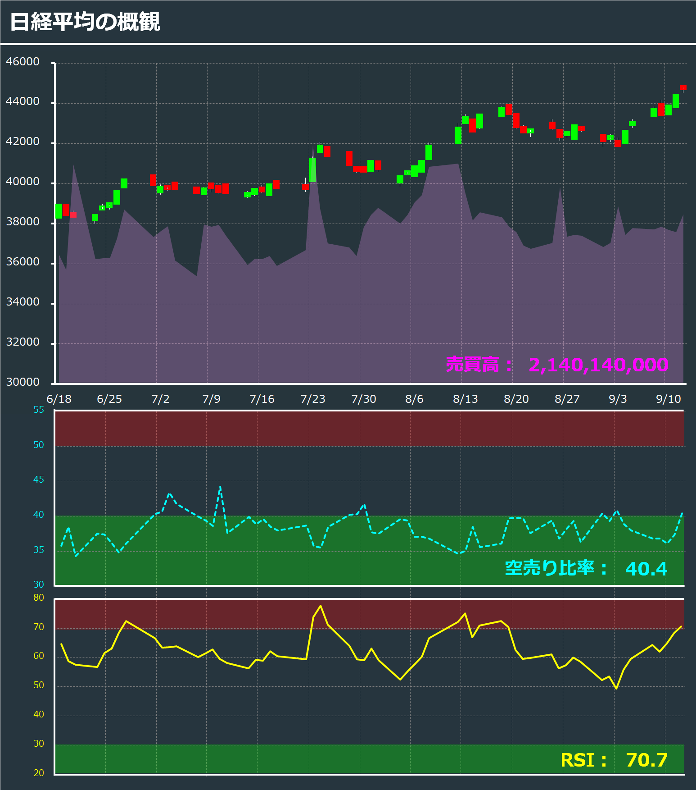Select the cyan 30 short-selling axis label
Screen dimensions: 696x790
(39, 585)
